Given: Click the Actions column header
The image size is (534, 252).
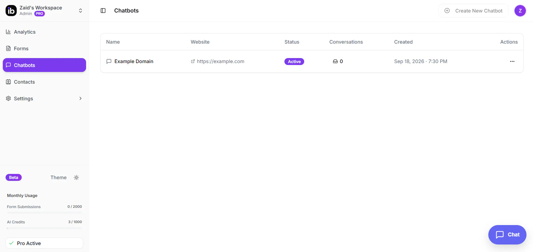Looking at the screenshot, I should click(x=509, y=42).
